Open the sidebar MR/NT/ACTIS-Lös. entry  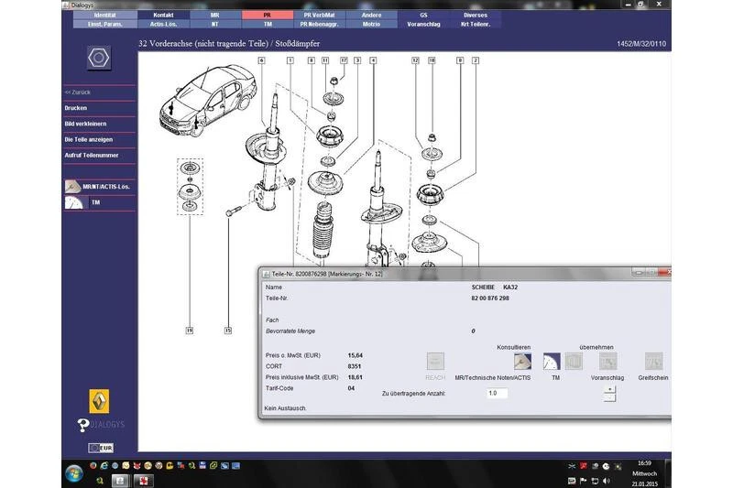click(x=99, y=187)
